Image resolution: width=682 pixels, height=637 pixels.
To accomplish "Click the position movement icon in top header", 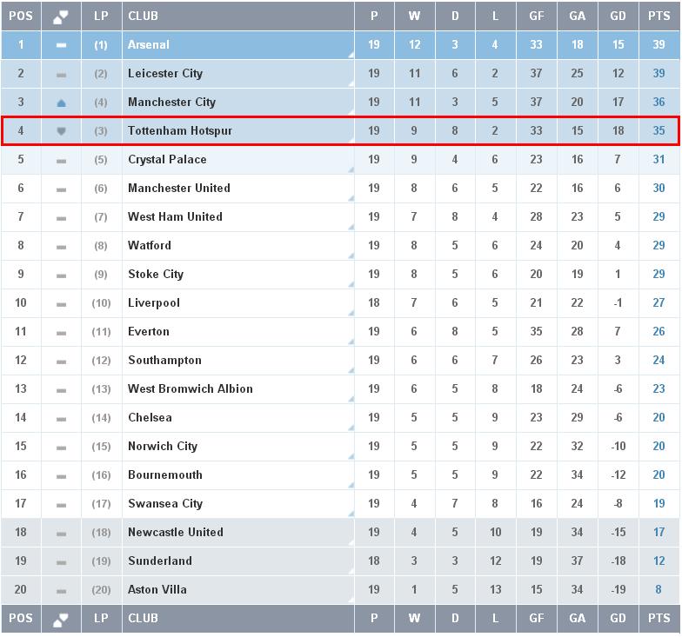I will 61,17.
